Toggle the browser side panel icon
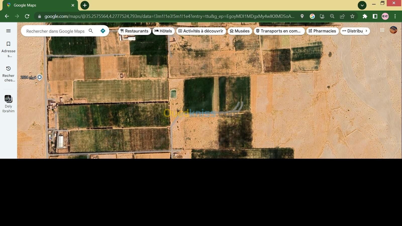The width and height of the screenshot is (402, 226). [375, 16]
